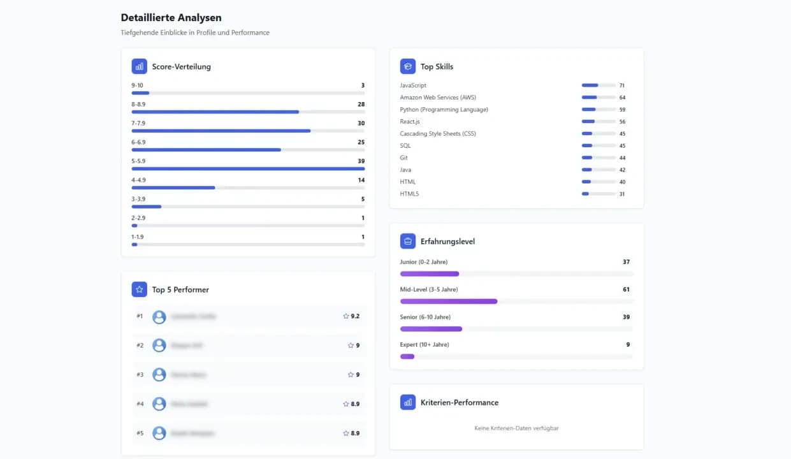Click the 'Keine Kriterien-Daten verfügbar' message
Screen dimensions: 791x459
click(516, 428)
